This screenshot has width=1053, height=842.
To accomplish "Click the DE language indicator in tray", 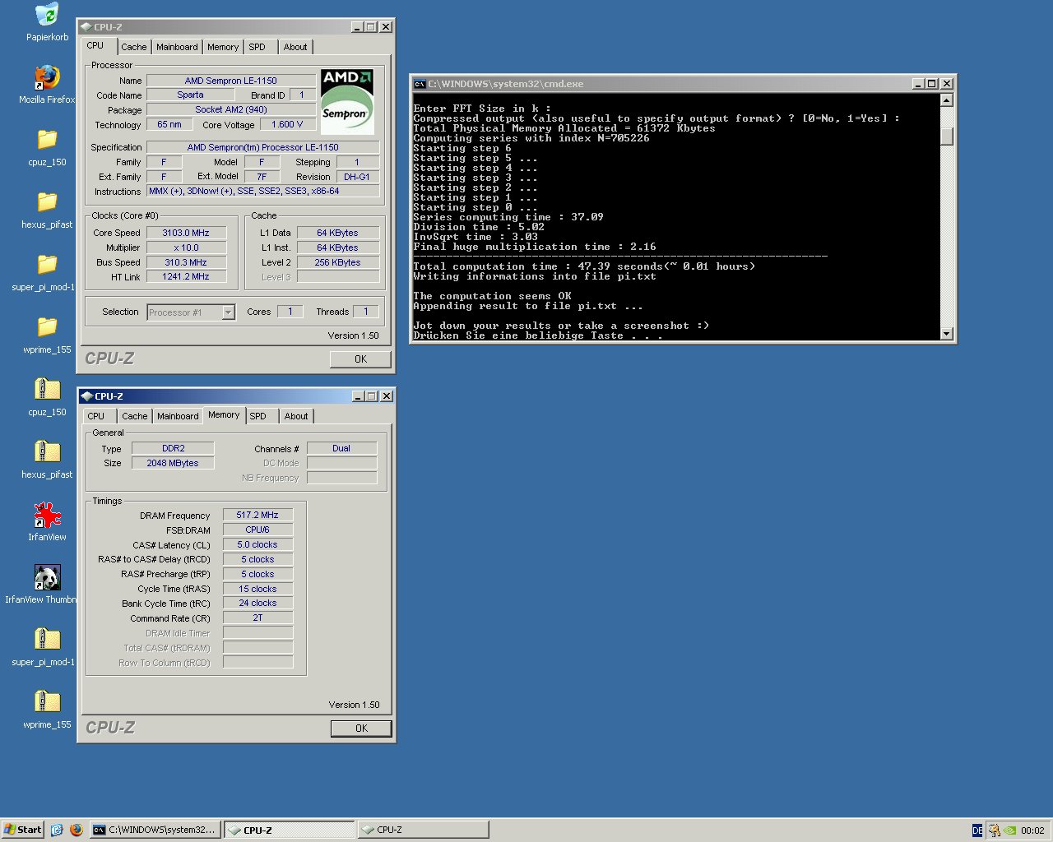I will coord(977,830).
